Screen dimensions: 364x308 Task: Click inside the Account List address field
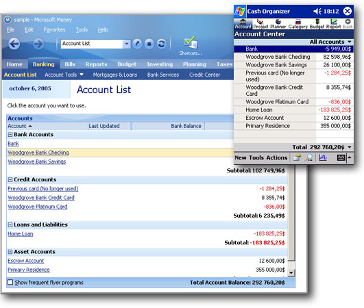pyautogui.click(x=92, y=44)
